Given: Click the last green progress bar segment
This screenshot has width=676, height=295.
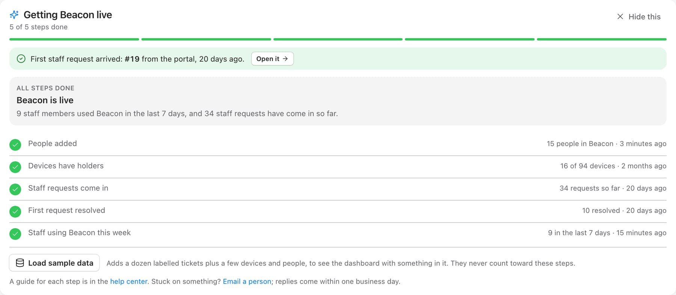Looking at the screenshot, I should 602,39.
